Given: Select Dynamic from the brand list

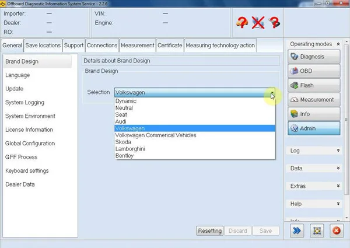Looking at the screenshot, I should coord(195,101).
